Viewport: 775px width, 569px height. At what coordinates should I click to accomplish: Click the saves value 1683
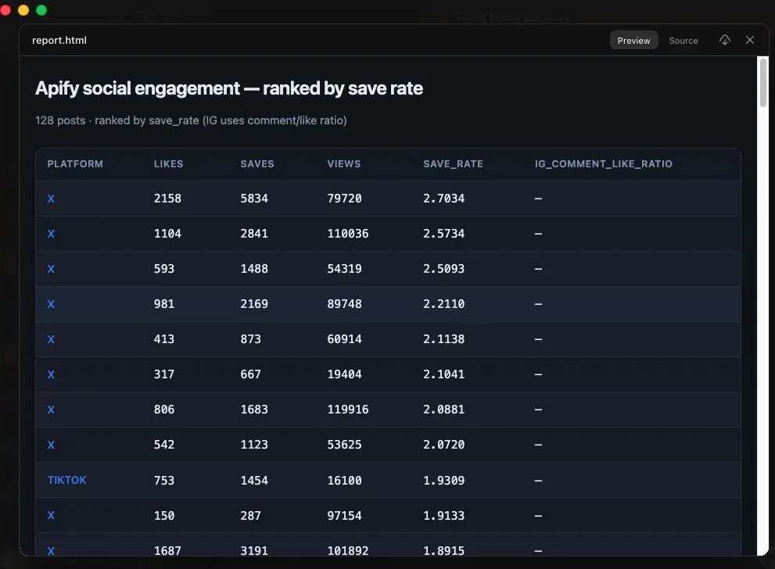tap(254, 410)
